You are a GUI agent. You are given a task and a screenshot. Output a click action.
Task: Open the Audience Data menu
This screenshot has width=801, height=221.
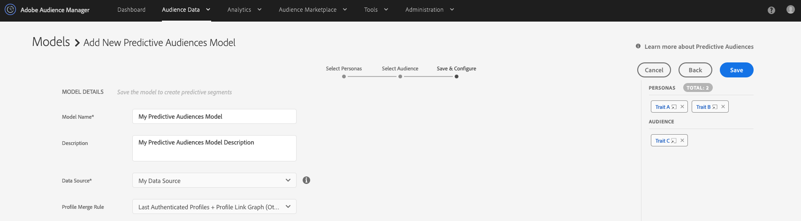tap(181, 9)
